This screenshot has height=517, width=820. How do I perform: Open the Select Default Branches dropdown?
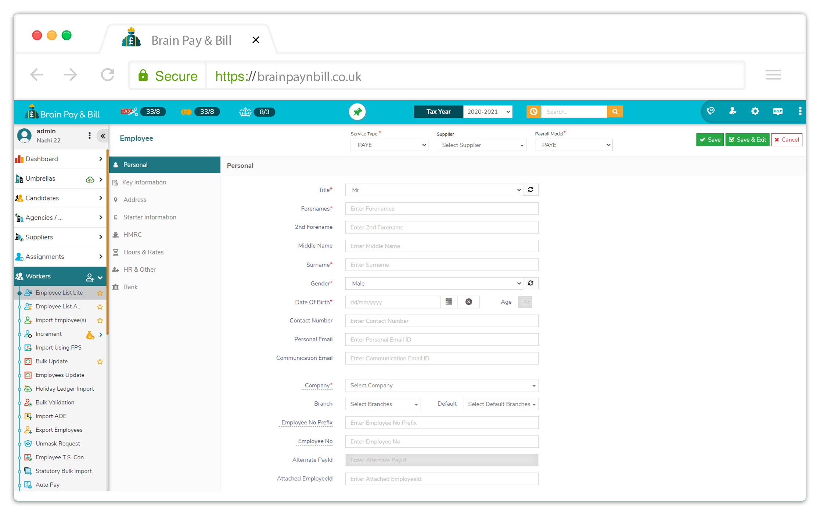pyautogui.click(x=500, y=404)
